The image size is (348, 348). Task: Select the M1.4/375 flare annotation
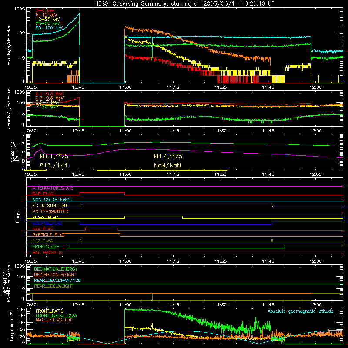click(x=168, y=157)
